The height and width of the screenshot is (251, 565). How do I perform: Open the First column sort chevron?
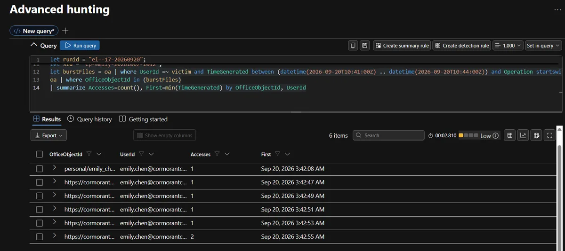[287, 154]
